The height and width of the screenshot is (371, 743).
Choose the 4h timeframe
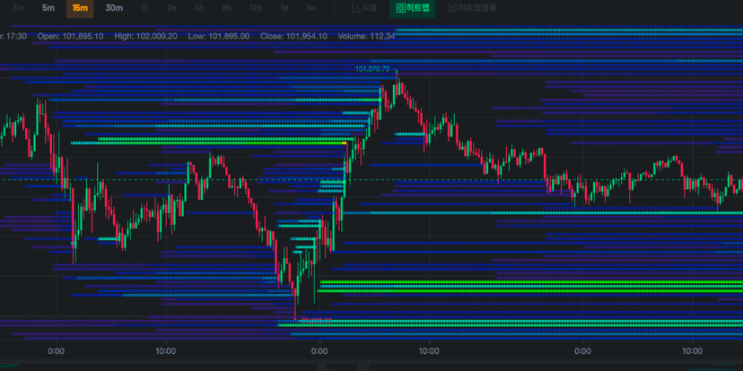click(199, 8)
